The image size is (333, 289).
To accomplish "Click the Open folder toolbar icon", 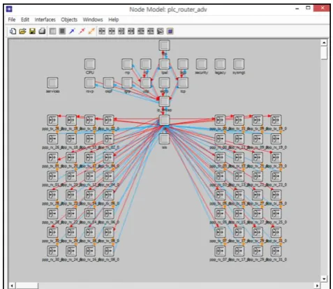I will click(22, 31).
